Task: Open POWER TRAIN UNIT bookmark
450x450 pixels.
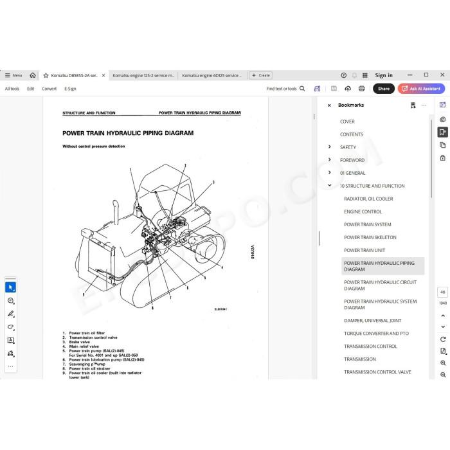Action: pos(364,250)
